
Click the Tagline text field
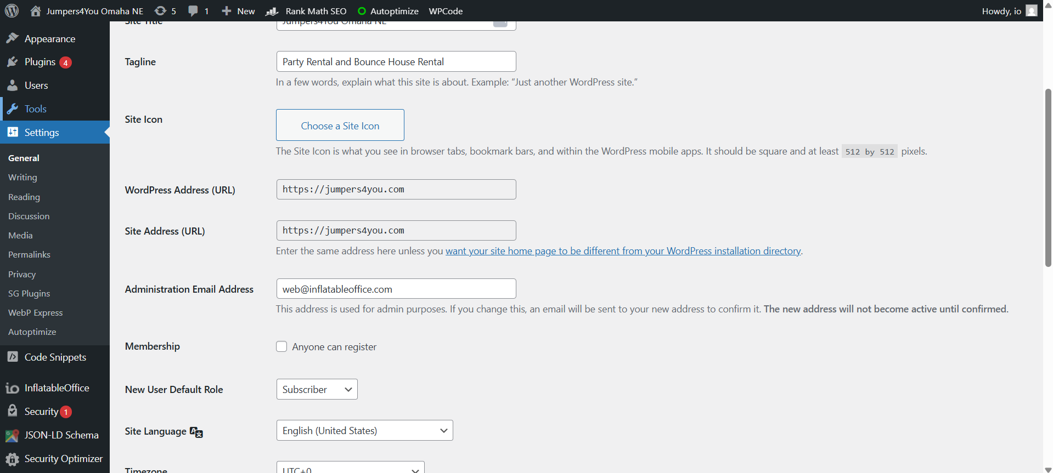[x=396, y=61]
